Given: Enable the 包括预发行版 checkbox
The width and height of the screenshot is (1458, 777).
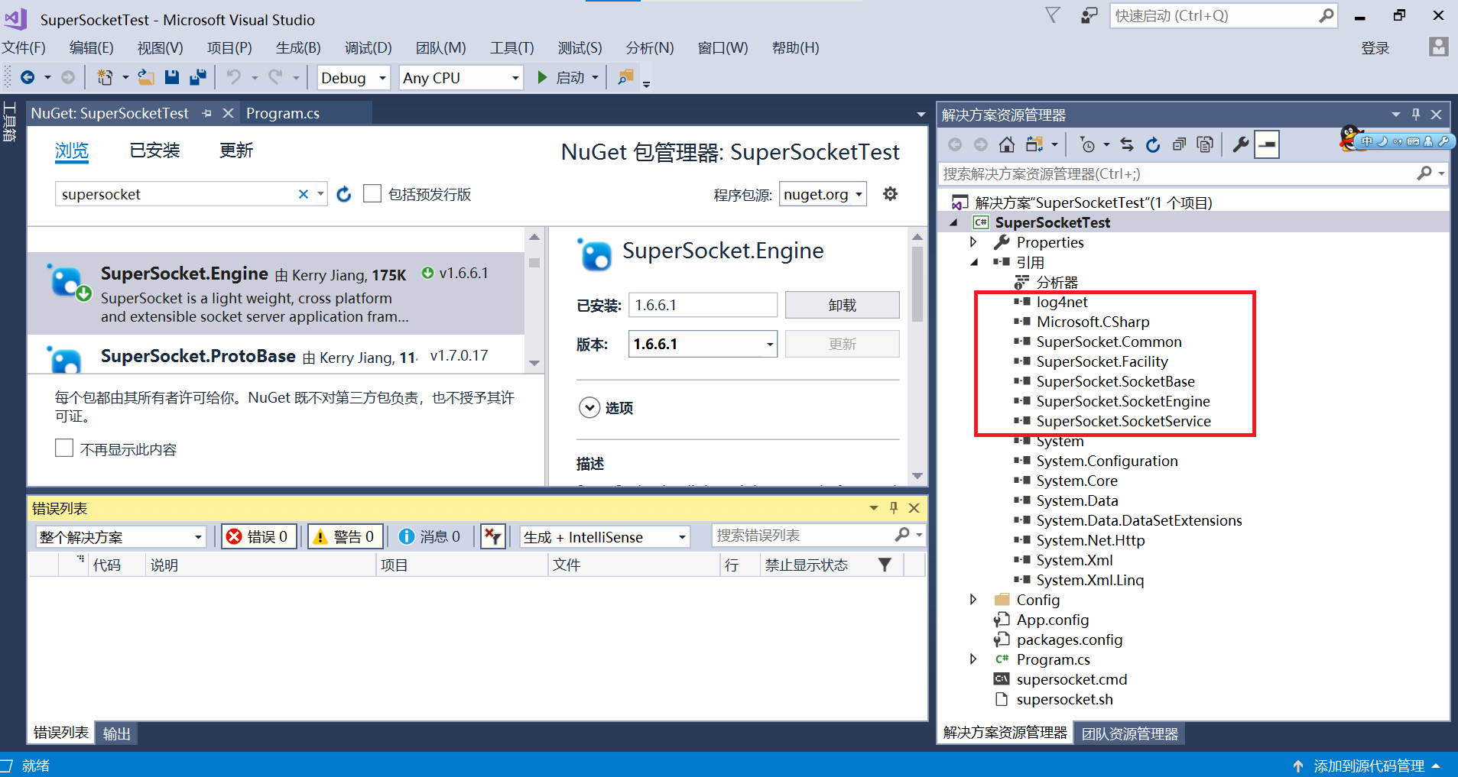Looking at the screenshot, I should point(372,193).
